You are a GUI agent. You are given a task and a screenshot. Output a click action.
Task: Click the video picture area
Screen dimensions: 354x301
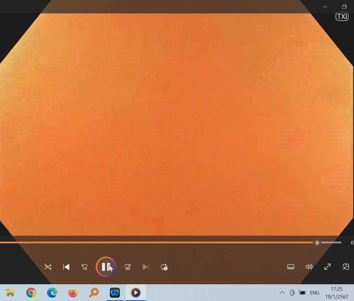click(x=177, y=124)
